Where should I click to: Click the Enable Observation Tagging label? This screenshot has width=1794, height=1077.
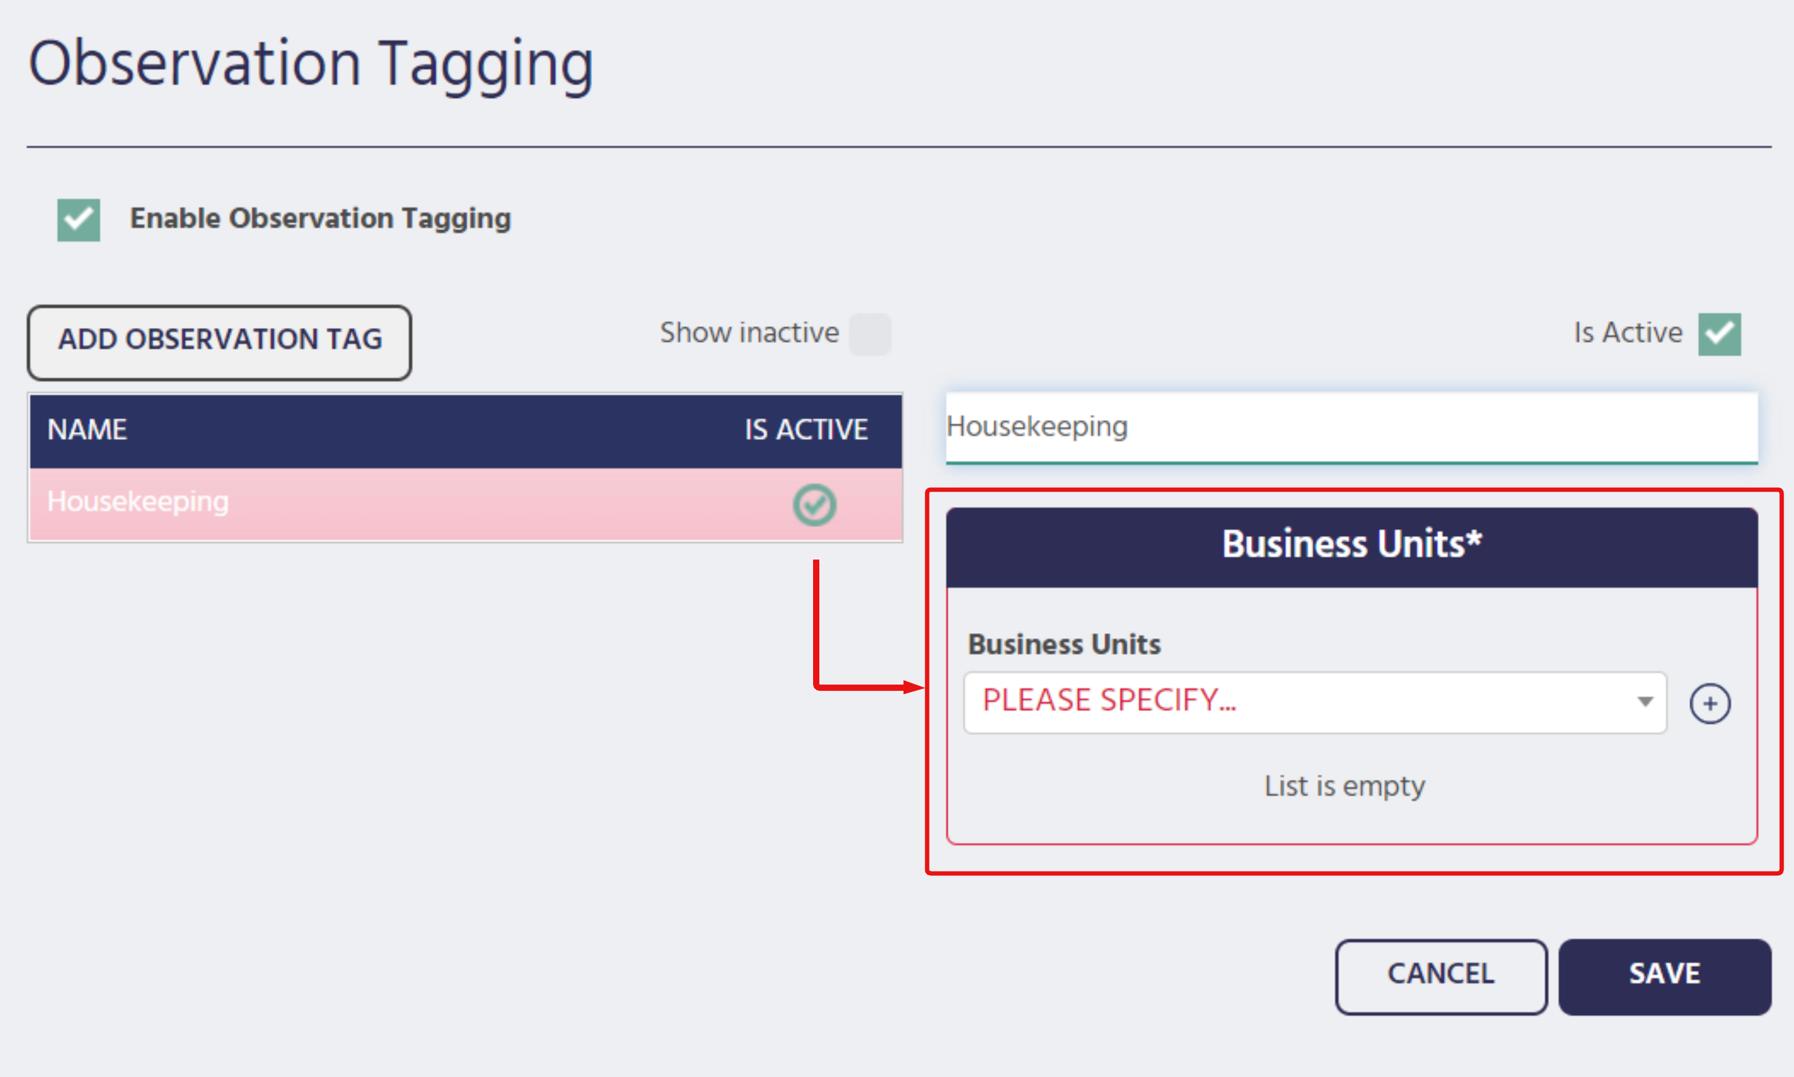pos(320,218)
